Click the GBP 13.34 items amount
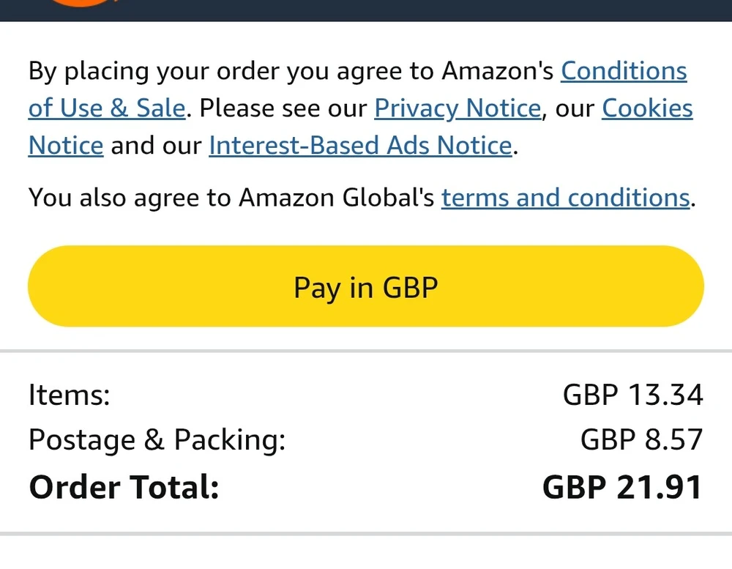 [632, 395]
